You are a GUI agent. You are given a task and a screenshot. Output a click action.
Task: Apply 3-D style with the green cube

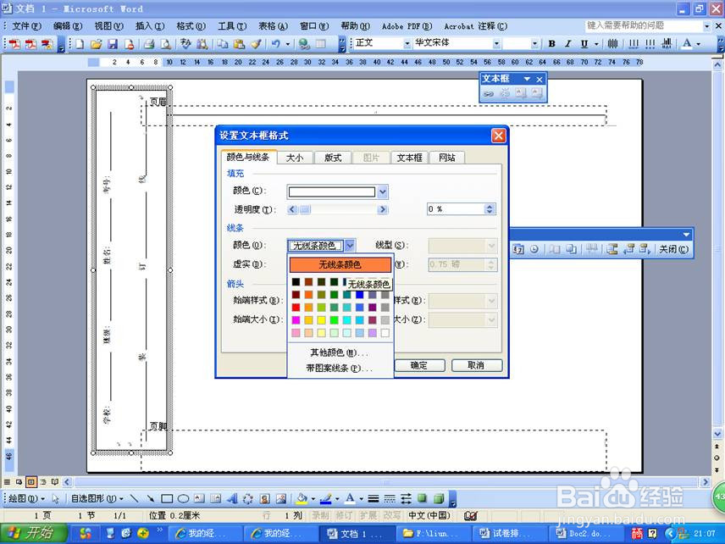439,498
